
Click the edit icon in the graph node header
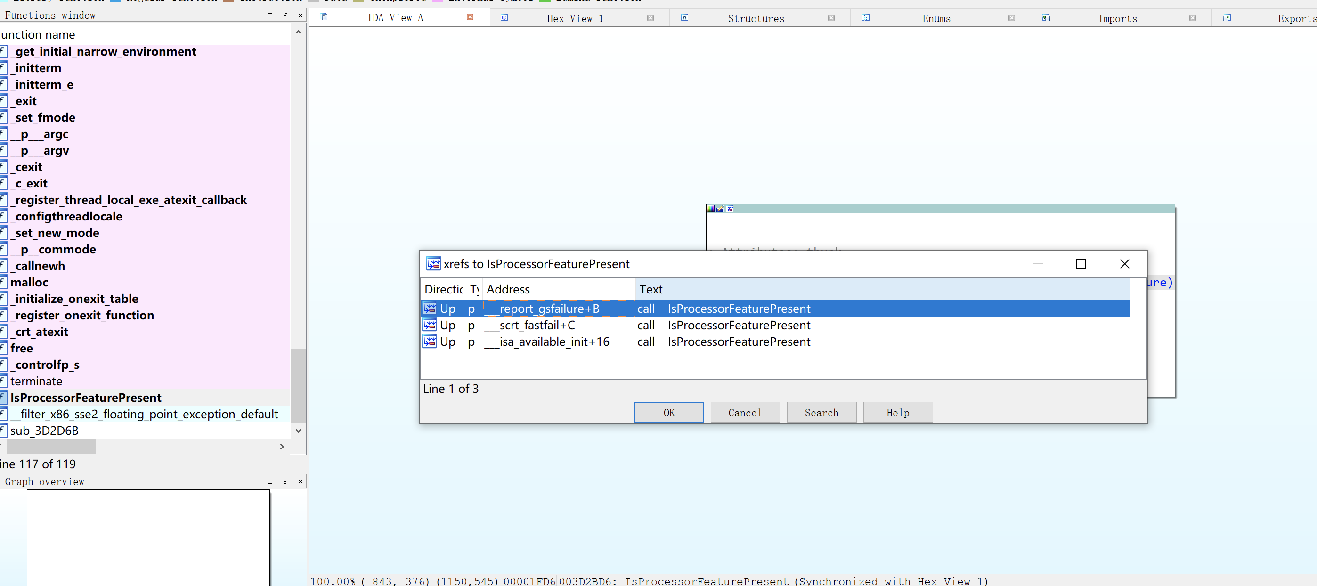pos(720,209)
